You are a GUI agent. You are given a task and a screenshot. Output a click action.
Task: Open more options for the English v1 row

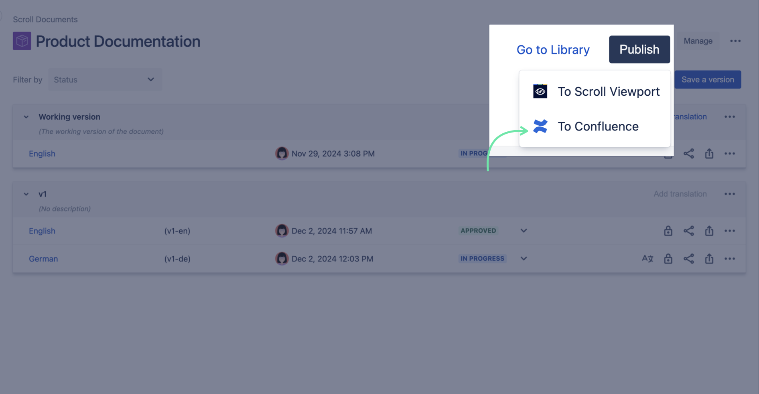730,231
